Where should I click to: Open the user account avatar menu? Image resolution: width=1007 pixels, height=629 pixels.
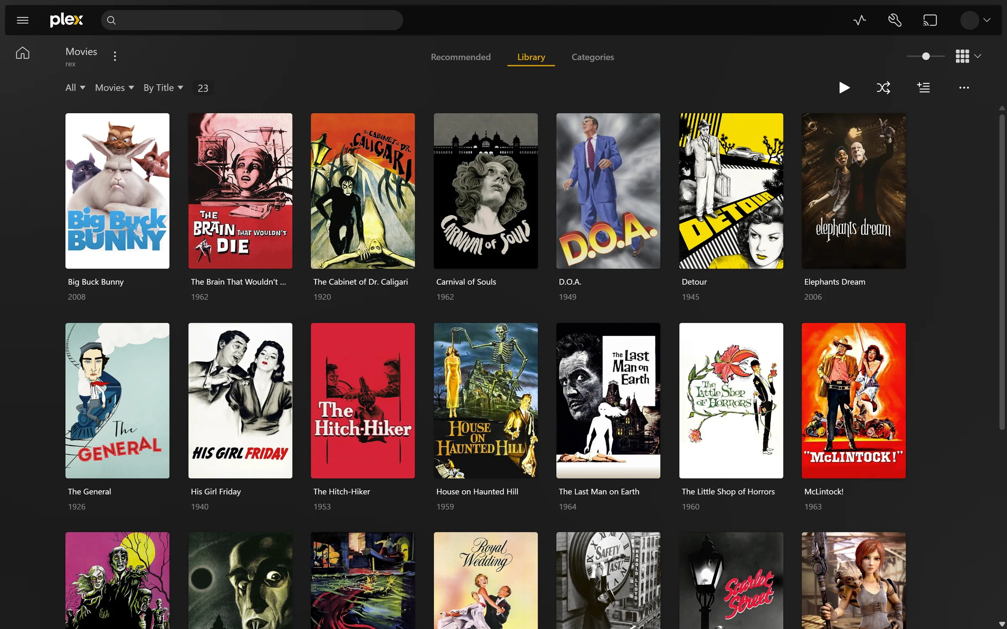pyautogui.click(x=976, y=20)
